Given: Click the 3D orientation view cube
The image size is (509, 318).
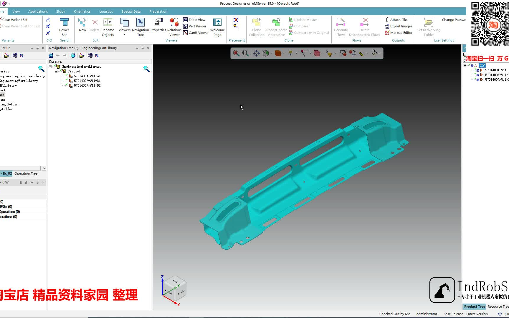Looking at the screenshot, I should click(x=175, y=289).
